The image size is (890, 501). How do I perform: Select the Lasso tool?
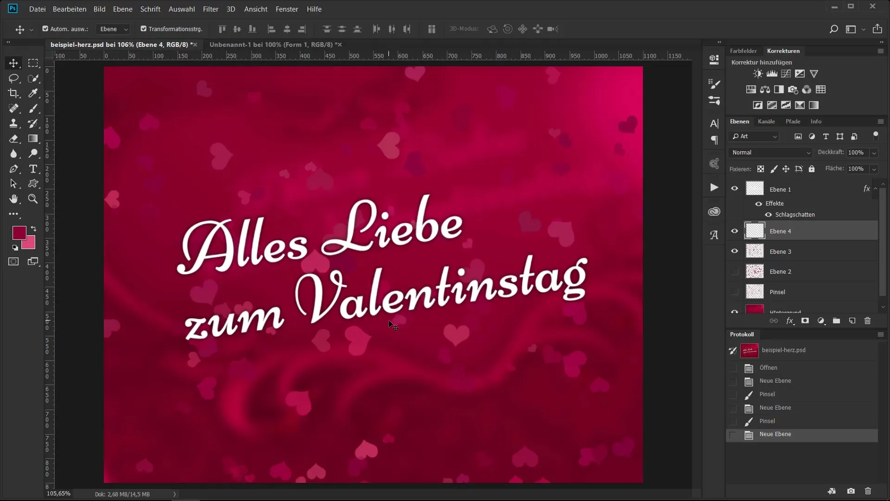pos(13,78)
